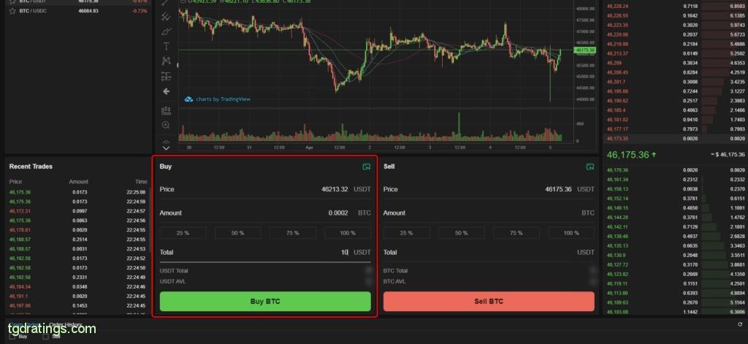This screenshot has width=748, height=344.
Task: Select the brush drawing tool
Action: tap(166, 31)
